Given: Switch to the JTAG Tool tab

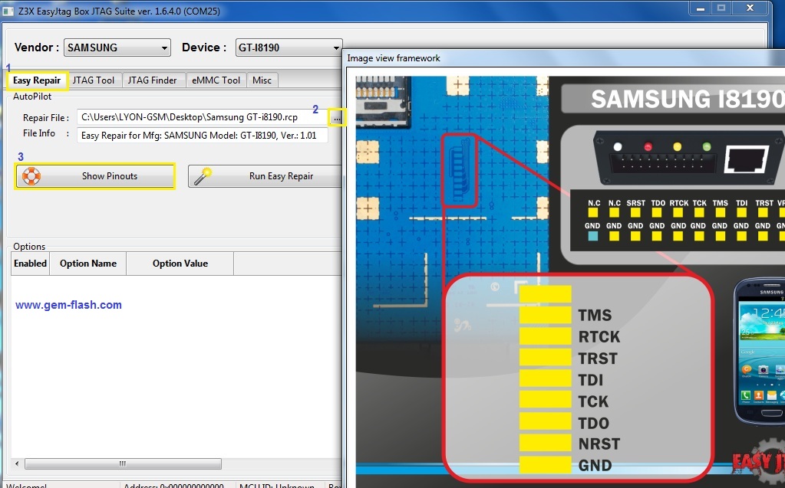Looking at the screenshot, I should 93,80.
